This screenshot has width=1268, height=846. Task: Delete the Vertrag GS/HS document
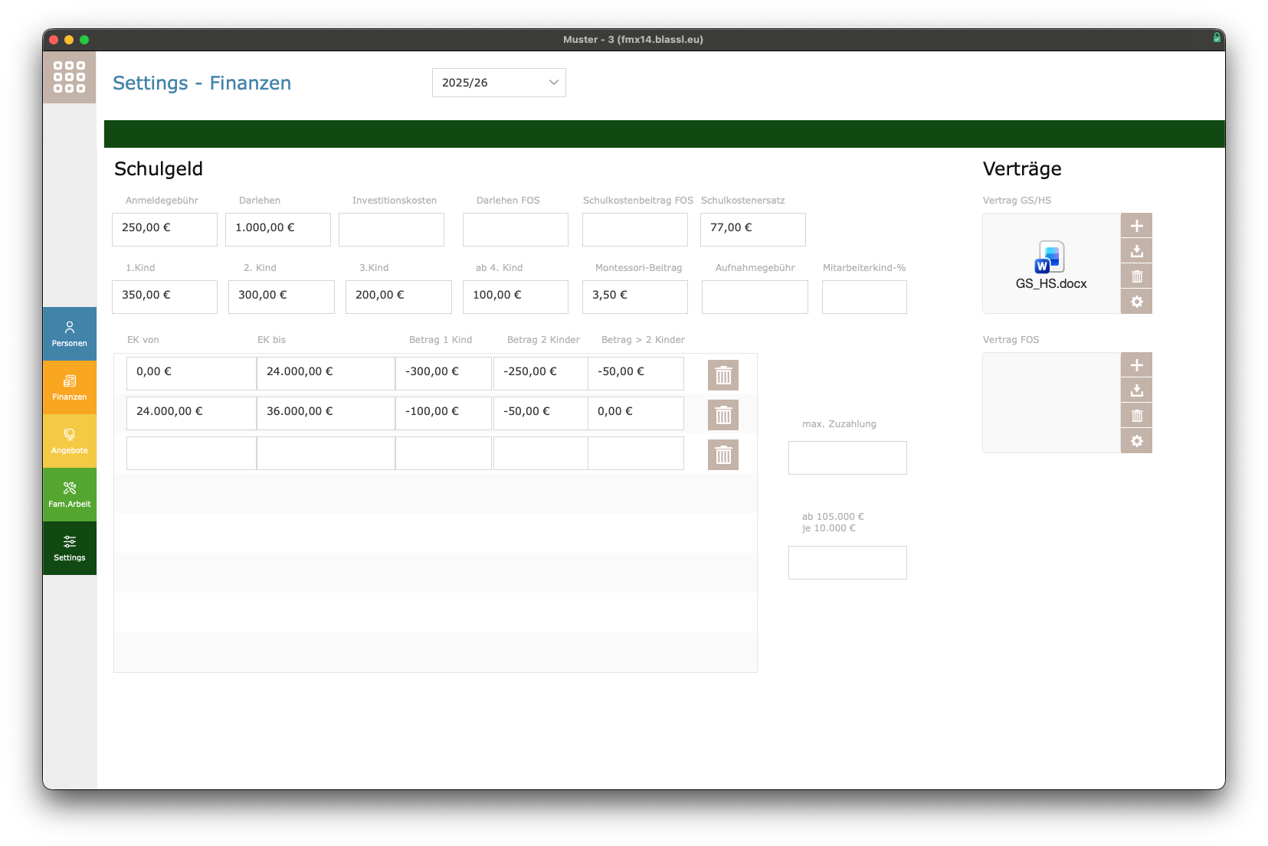click(x=1136, y=276)
